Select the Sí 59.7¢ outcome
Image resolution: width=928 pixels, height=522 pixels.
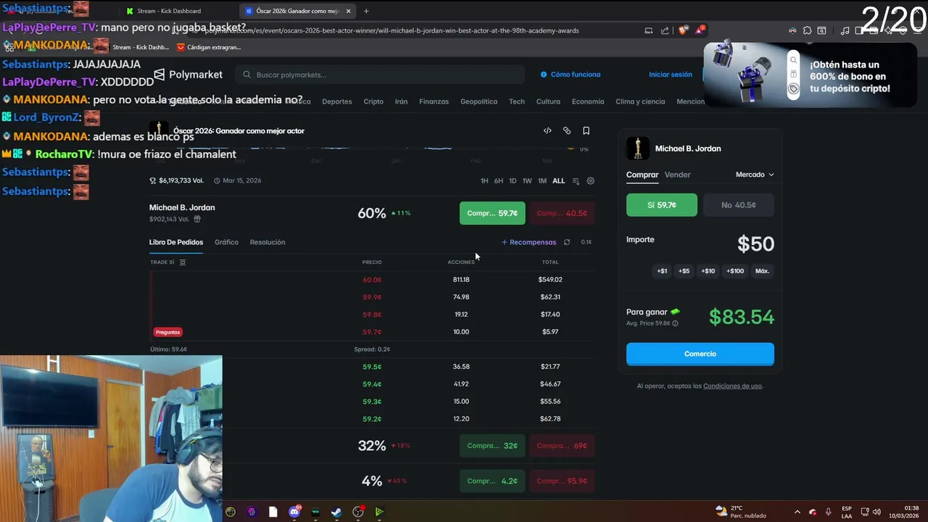coord(662,205)
